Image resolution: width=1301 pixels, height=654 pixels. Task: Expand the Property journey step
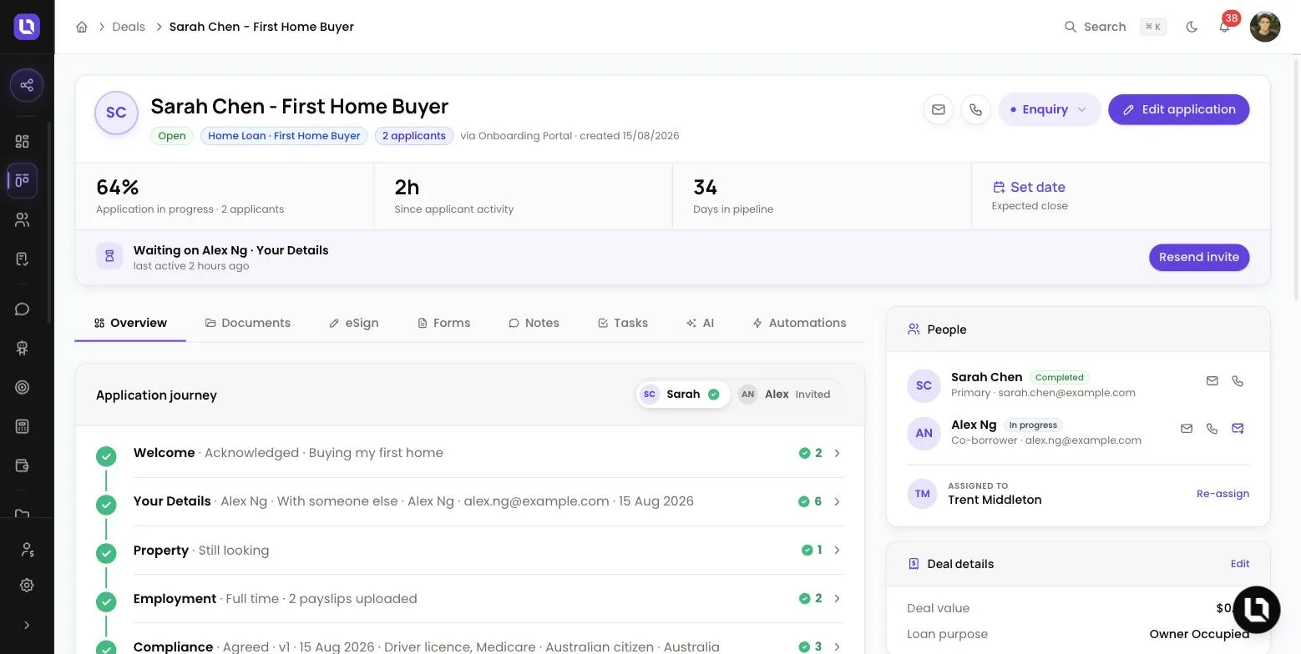coord(489,551)
